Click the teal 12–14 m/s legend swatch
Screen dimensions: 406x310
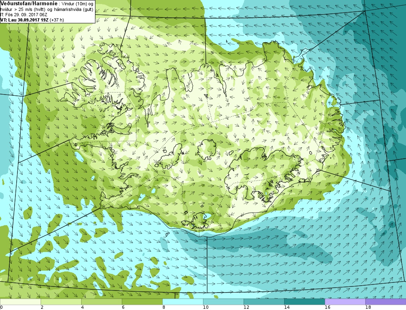coord(264,302)
